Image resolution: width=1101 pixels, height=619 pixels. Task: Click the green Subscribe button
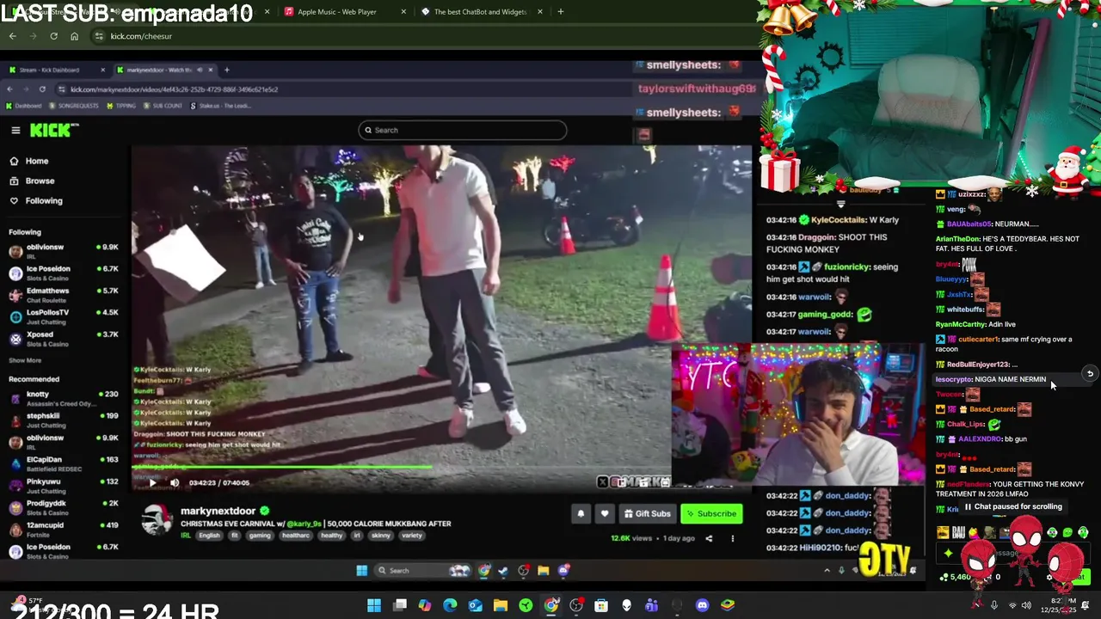pyautogui.click(x=711, y=513)
